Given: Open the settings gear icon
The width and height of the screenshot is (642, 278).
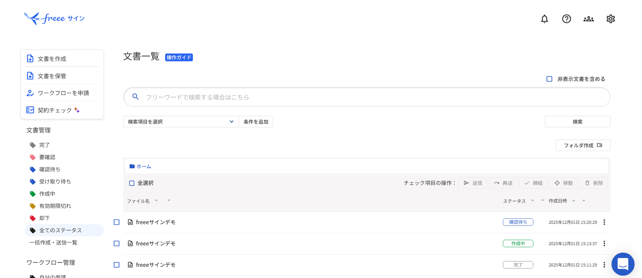Looking at the screenshot, I should 611,19.
